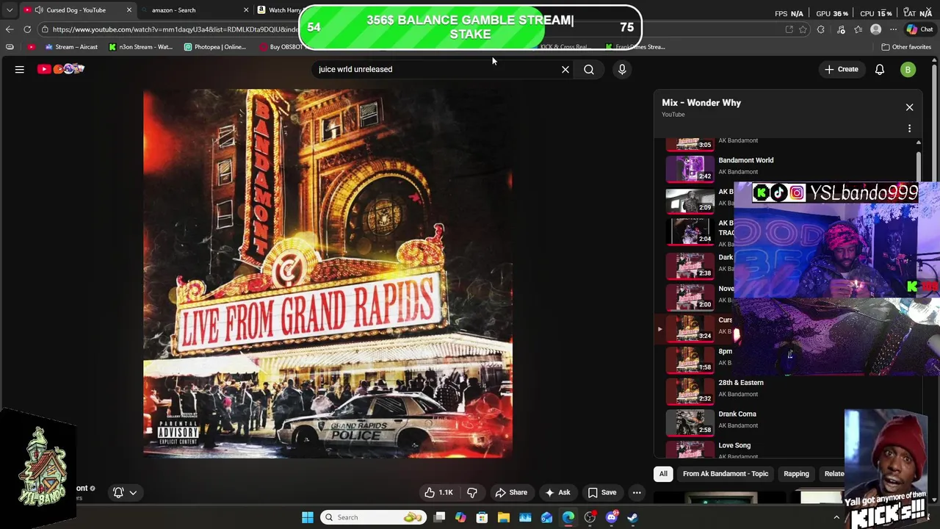This screenshot has height=529, width=940.
Task: Open the browser tab actions dropdown
Action: point(9,10)
